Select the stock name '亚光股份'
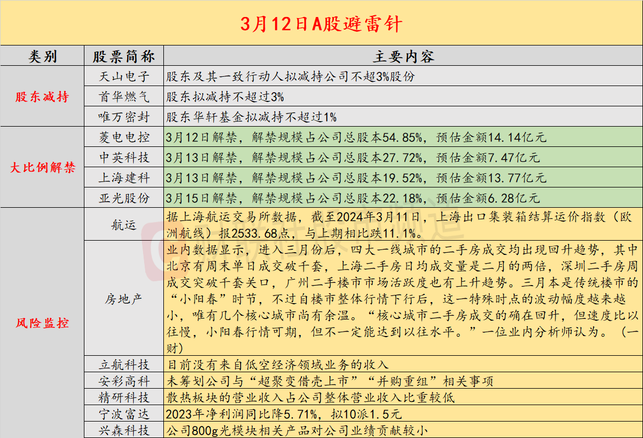The width and height of the screenshot is (643, 438). click(x=124, y=198)
